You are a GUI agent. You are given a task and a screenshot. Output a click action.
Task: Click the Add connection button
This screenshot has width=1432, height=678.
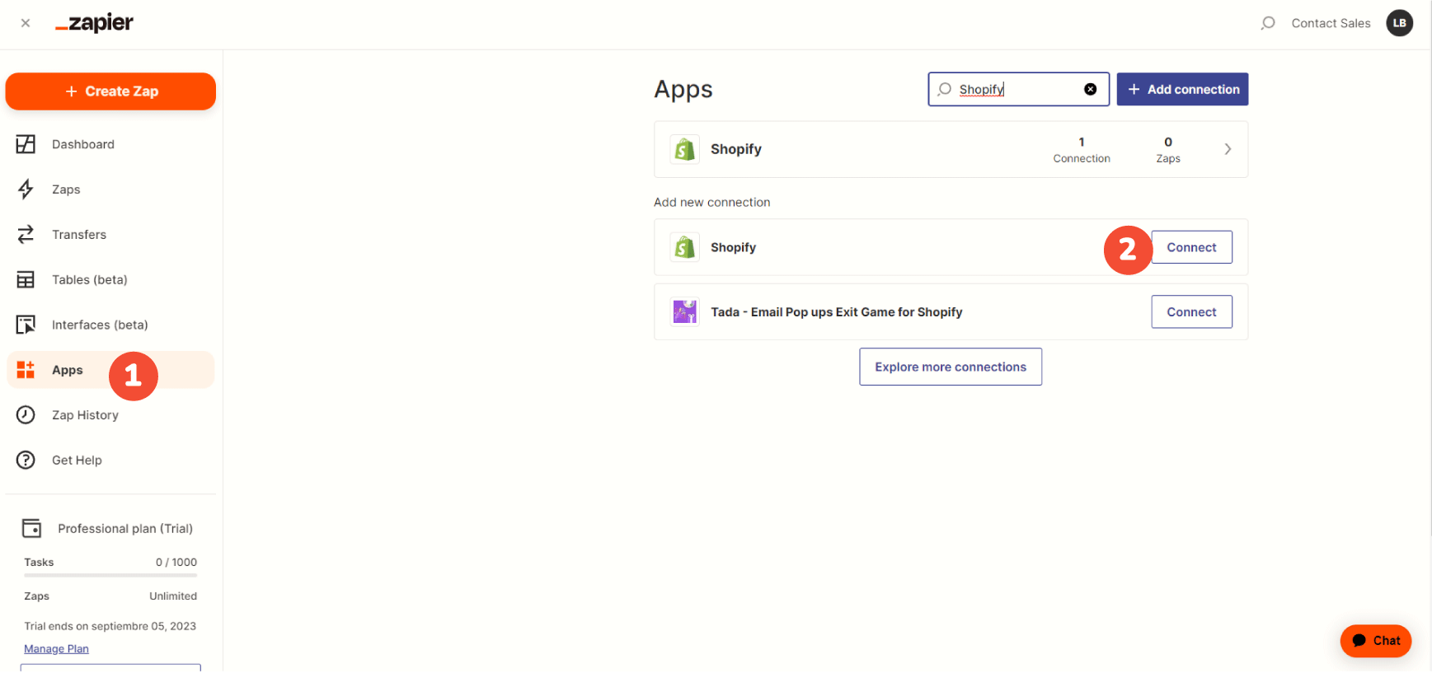1182,89
